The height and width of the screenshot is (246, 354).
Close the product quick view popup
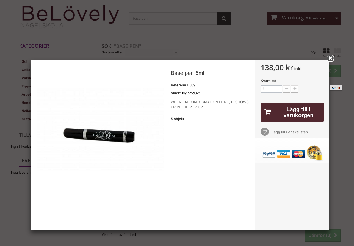tap(330, 58)
